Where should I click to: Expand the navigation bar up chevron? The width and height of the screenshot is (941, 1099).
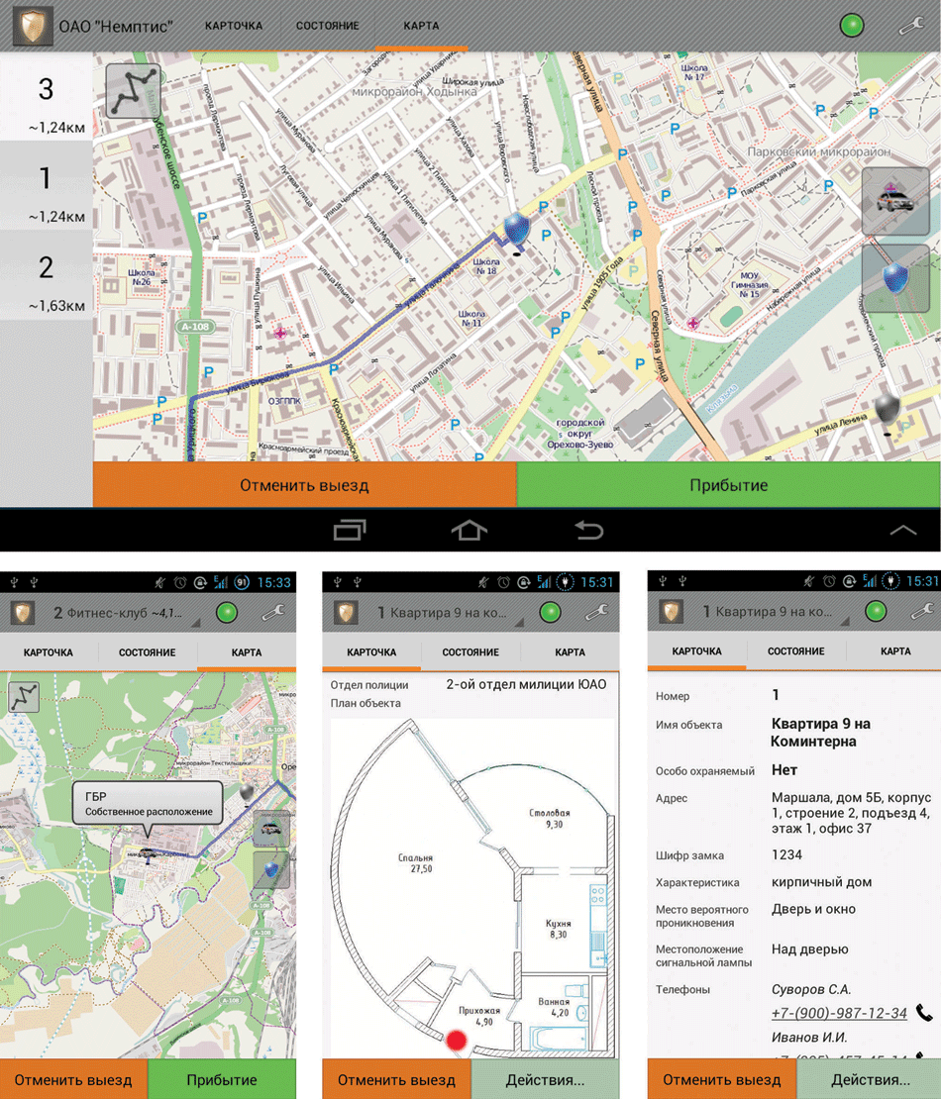[x=902, y=531]
